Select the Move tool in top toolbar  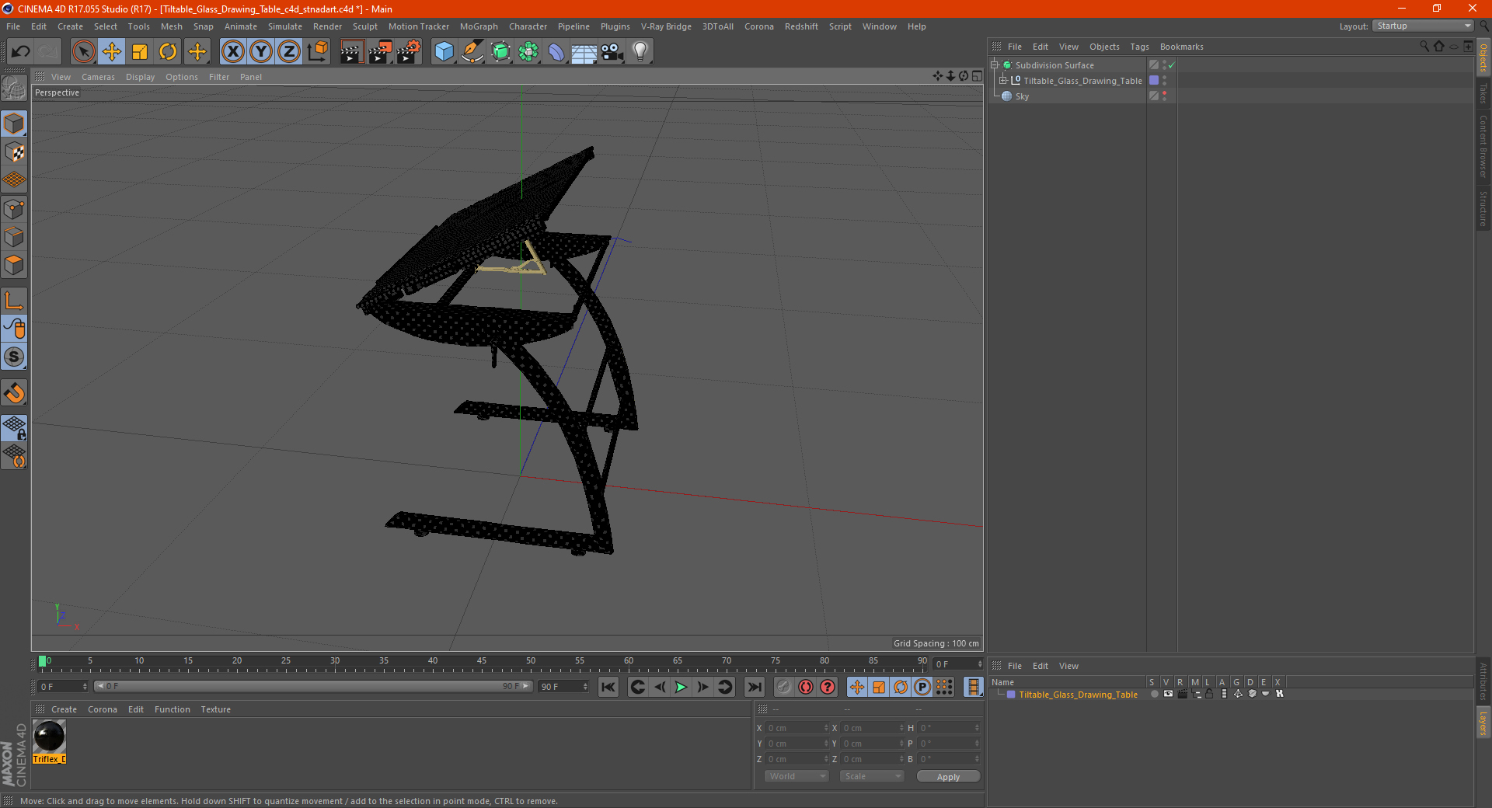pos(112,52)
